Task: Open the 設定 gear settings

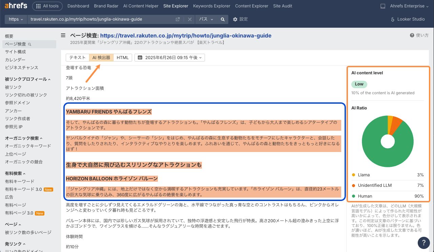Action: (241, 19)
